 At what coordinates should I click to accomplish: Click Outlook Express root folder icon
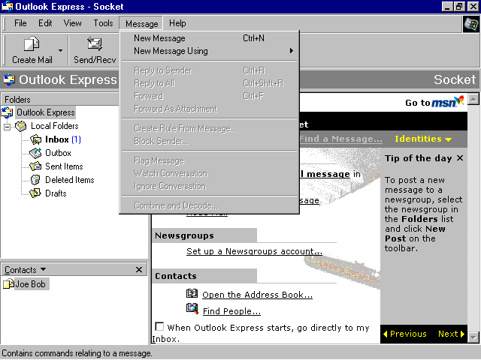[x=7, y=112]
